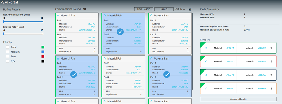Click the star on the dark-bordered compare entry
Image resolution: width=282 pixels, height=104 pixels.
coord(206,75)
